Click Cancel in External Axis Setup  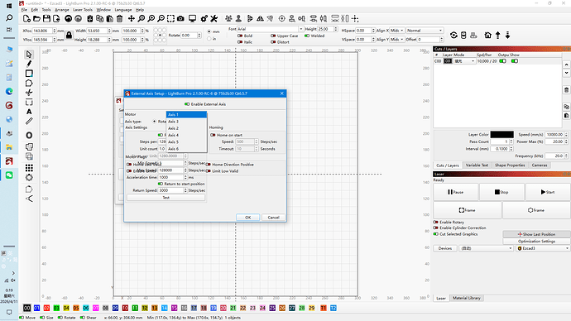tap(273, 218)
